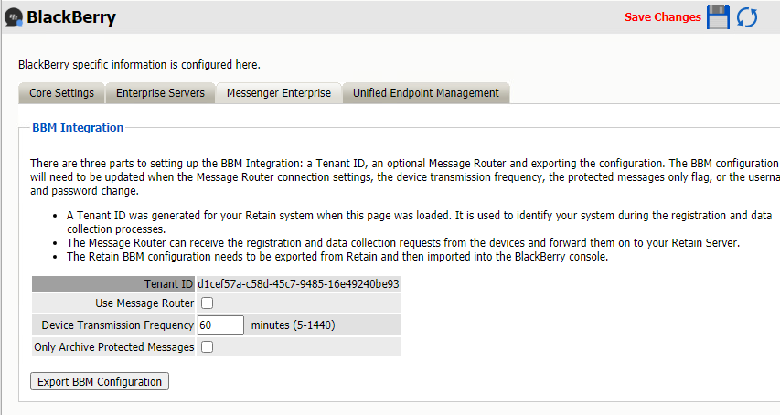The width and height of the screenshot is (780, 415).
Task: Click the BlackBerry page title
Action: [71, 17]
